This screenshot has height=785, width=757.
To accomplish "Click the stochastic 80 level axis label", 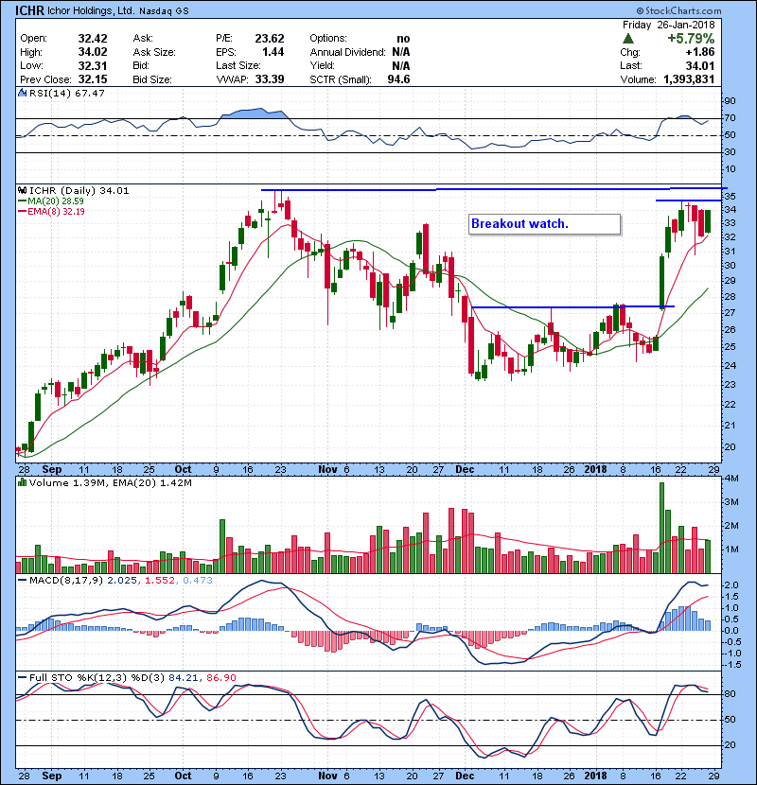I will pos(730,694).
